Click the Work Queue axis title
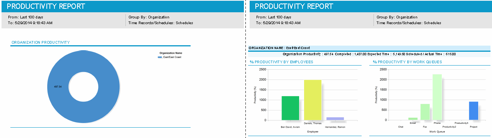Viewport: 492px width, 138px height. click(437, 131)
